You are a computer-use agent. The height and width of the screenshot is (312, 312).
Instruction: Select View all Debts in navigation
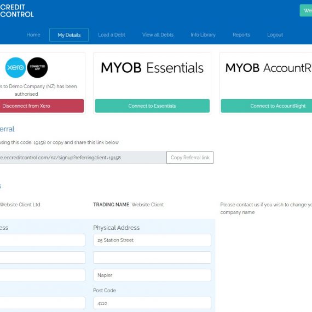pos(158,35)
